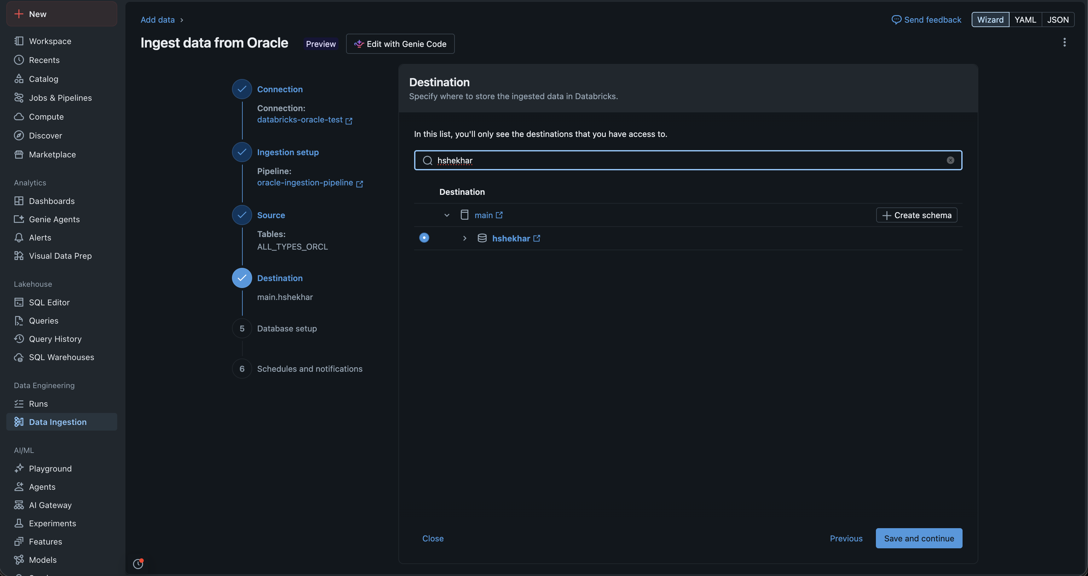Click the Preview badge
The width and height of the screenshot is (1088, 576).
click(x=321, y=44)
